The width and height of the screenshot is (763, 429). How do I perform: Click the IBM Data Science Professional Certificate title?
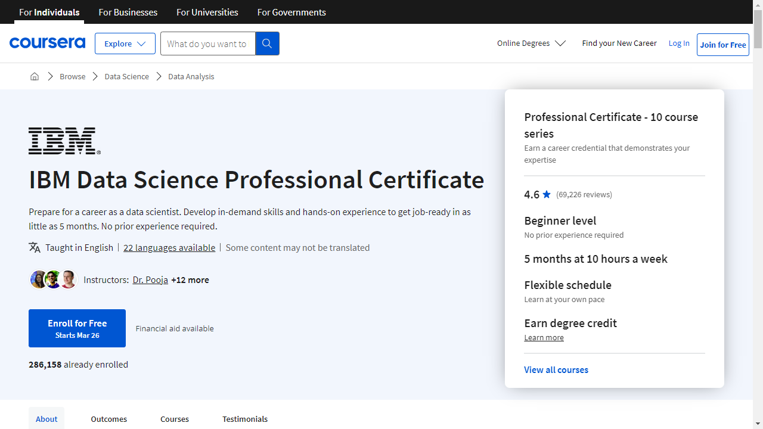pos(256,179)
